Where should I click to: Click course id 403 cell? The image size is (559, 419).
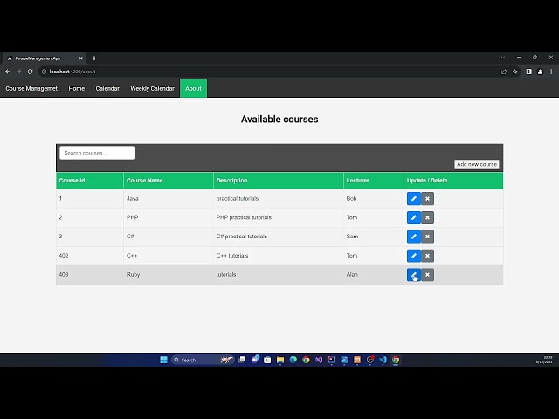[90, 275]
